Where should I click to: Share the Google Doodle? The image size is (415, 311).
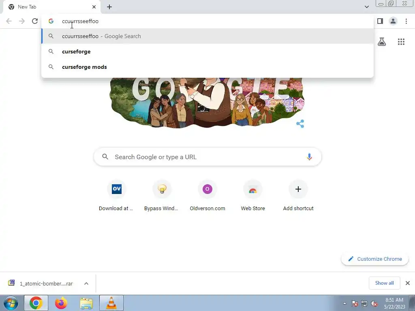(x=300, y=124)
